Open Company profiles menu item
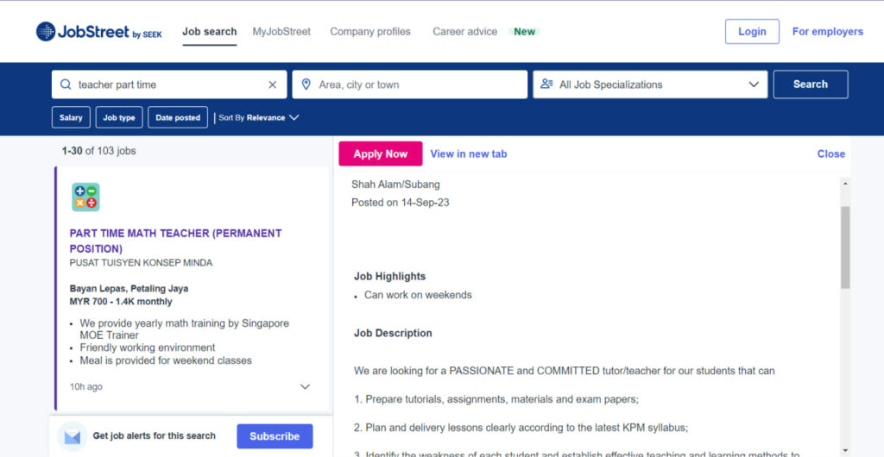 coord(370,32)
